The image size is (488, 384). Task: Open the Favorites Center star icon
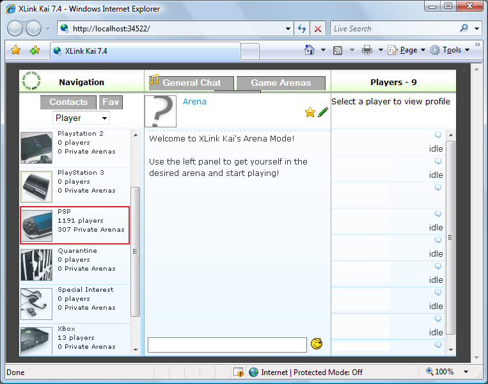[15, 50]
